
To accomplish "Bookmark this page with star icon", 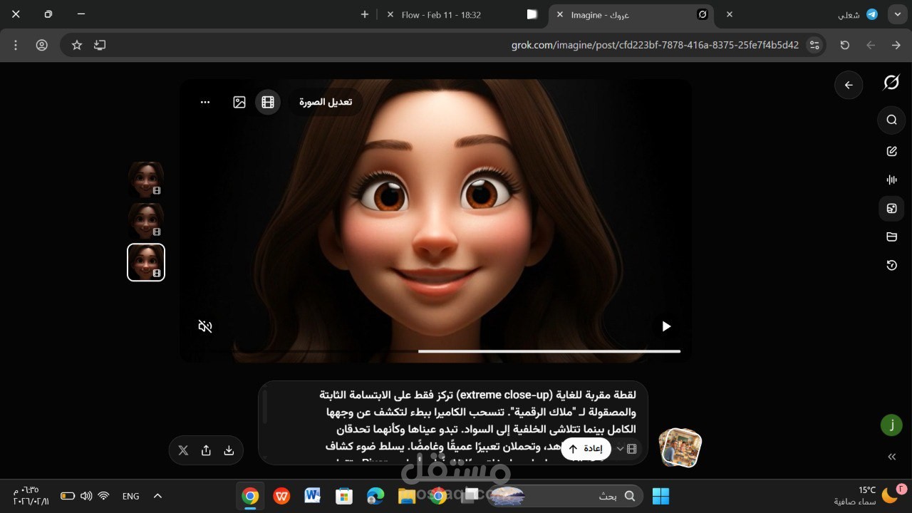I will click(x=77, y=45).
